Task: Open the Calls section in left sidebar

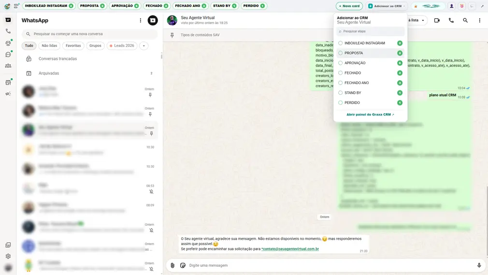Action: (8, 31)
